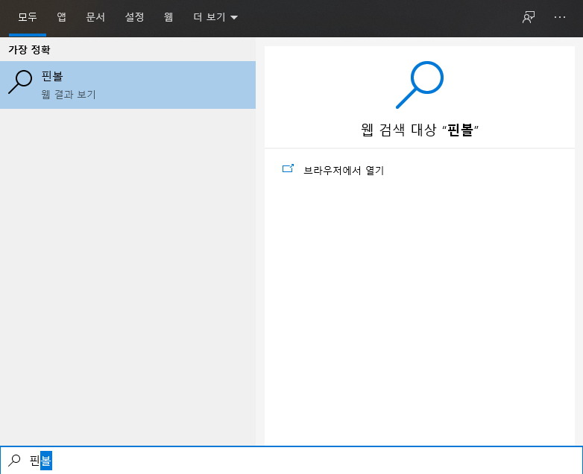
Task: Go to the 설정 tab
Action: [x=134, y=17]
